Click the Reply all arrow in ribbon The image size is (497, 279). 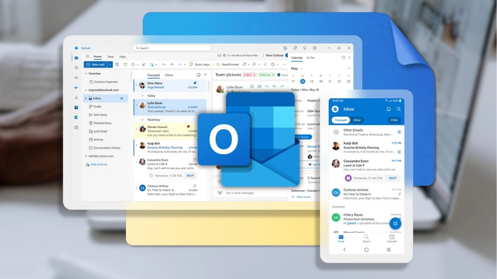click(172, 64)
